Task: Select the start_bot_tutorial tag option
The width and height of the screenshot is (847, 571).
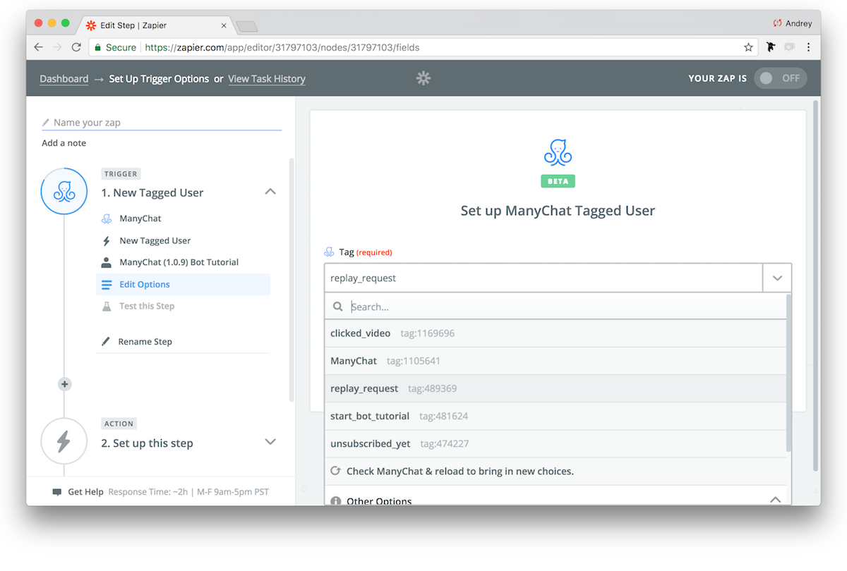Action: pos(555,416)
